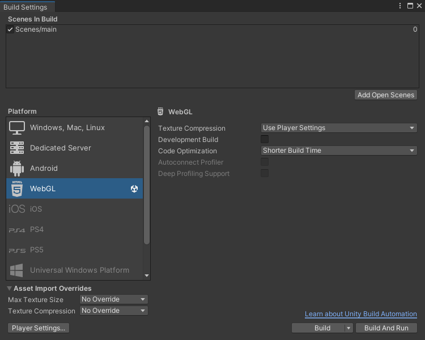Open the Build button dropdown arrow

pyautogui.click(x=348, y=328)
